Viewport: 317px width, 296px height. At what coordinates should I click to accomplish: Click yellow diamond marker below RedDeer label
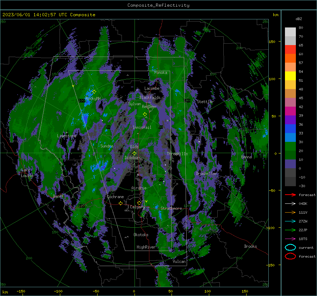[x=145, y=114]
